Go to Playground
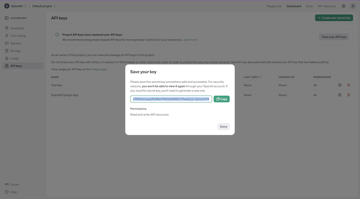 pos(274,6)
